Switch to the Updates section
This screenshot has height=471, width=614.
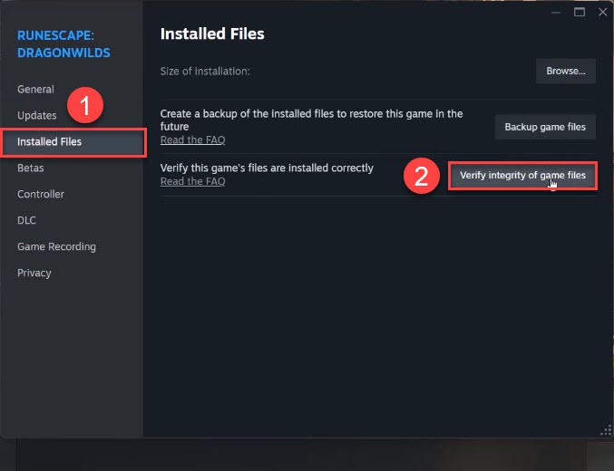coord(37,116)
